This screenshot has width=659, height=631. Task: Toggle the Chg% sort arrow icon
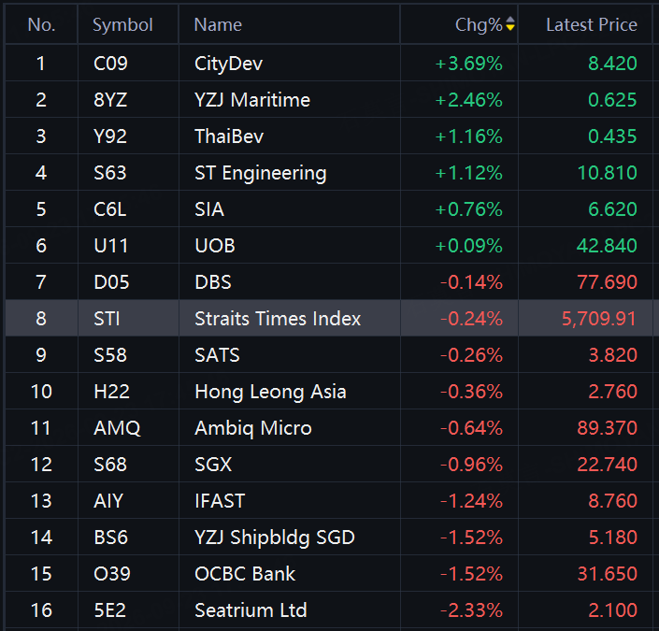point(509,23)
